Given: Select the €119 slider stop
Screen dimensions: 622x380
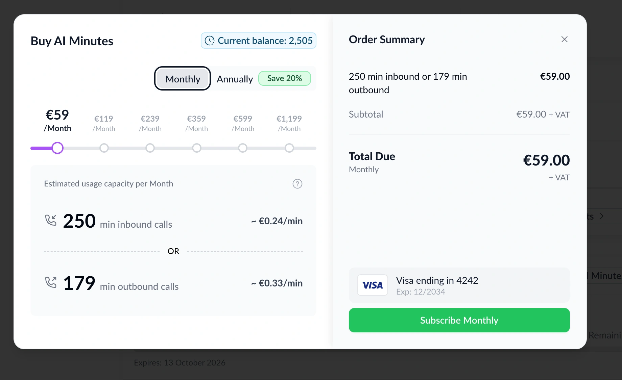Looking at the screenshot, I should click(x=104, y=148).
